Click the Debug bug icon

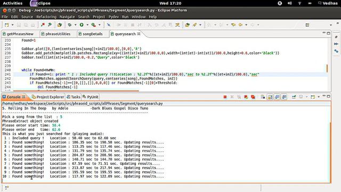point(70,25)
